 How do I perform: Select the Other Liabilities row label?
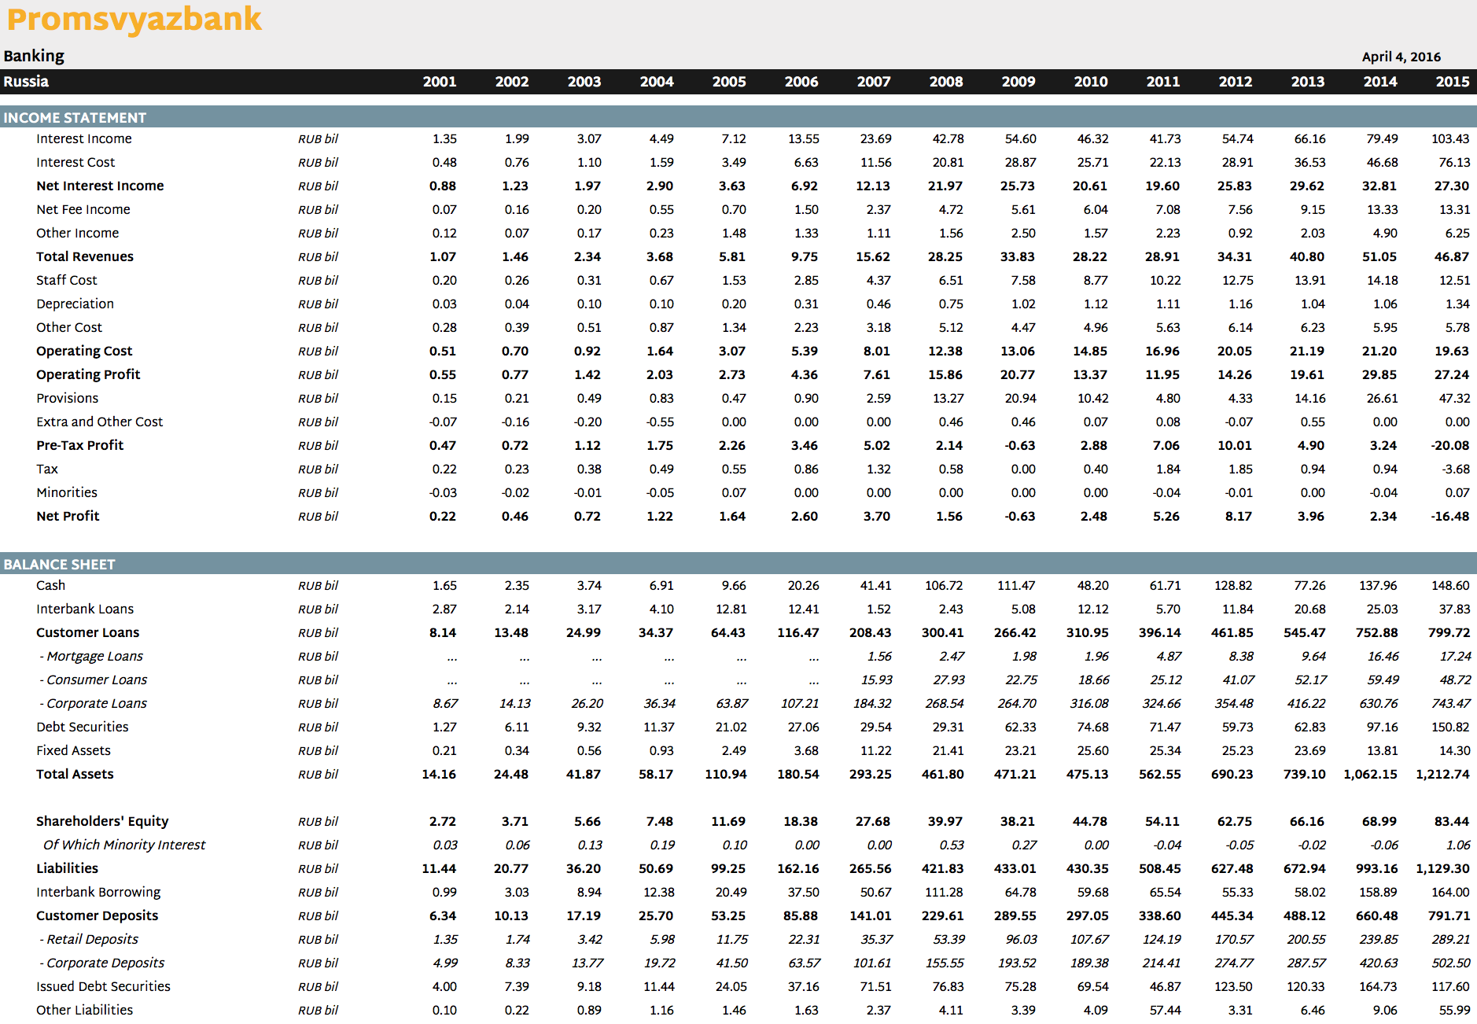point(85,1011)
